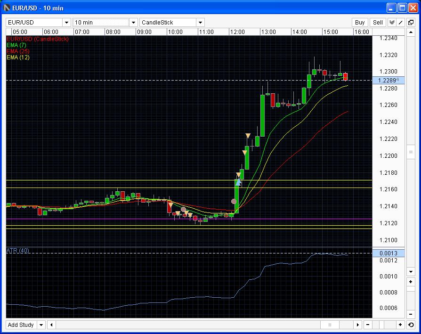Open the 10 min timeframe dropdown arrow

point(133,23)
